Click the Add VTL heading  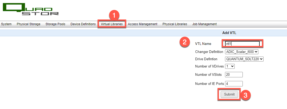pos(229,33)
